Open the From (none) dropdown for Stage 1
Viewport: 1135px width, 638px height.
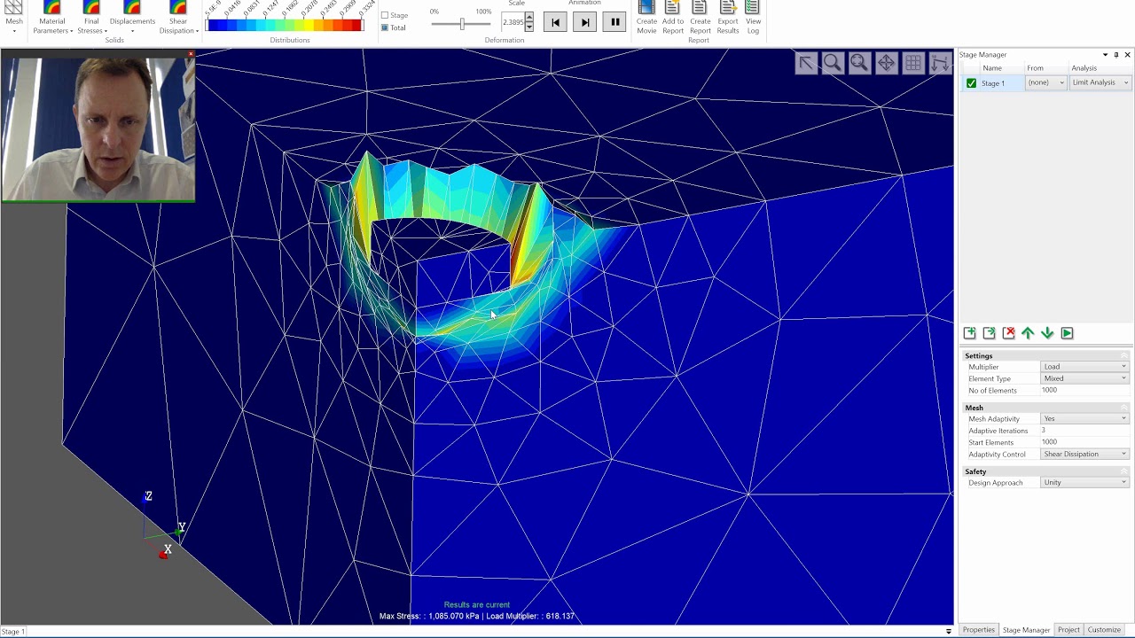[x=1046, y=82]
